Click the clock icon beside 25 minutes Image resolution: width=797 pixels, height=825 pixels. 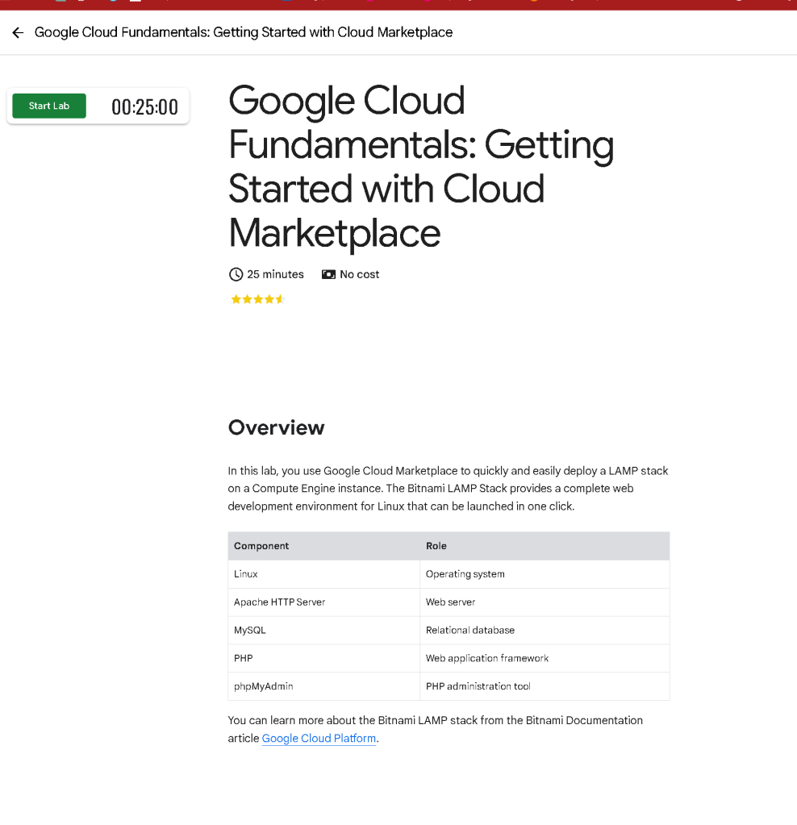236,274
